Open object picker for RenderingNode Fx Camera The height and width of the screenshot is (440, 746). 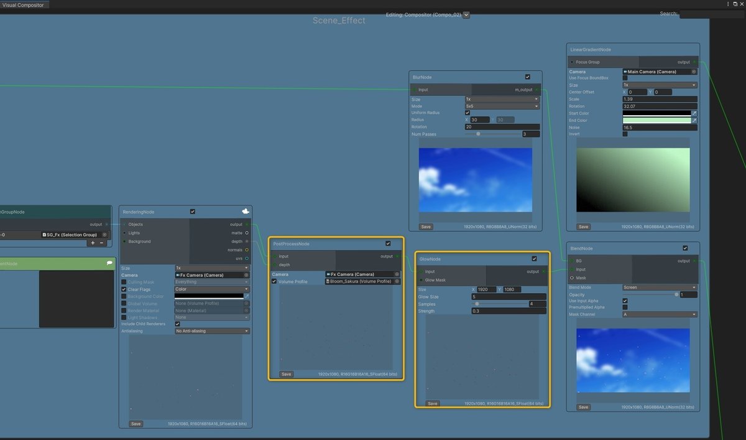tap(246, 274)
